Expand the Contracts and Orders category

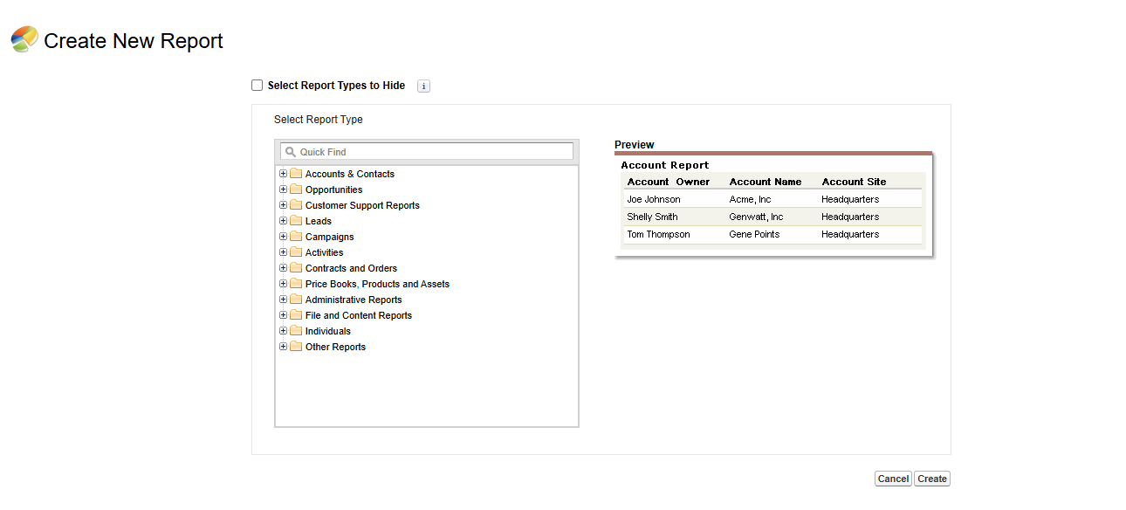coord(283,268)
